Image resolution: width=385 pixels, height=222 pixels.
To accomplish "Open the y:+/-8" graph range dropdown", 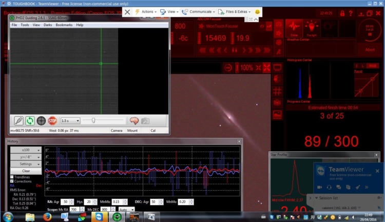I will click(26, 157).
